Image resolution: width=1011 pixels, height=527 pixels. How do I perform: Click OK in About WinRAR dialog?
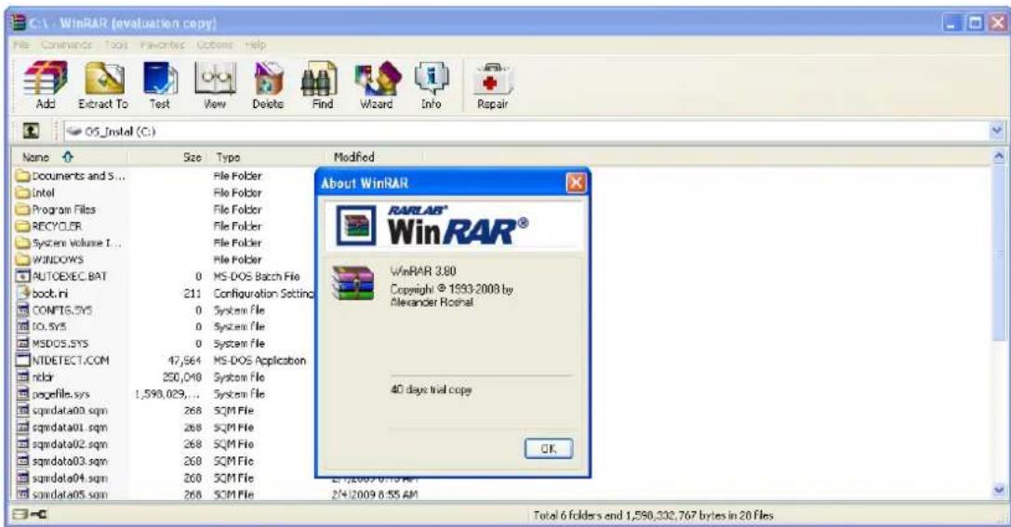(549, 448)
